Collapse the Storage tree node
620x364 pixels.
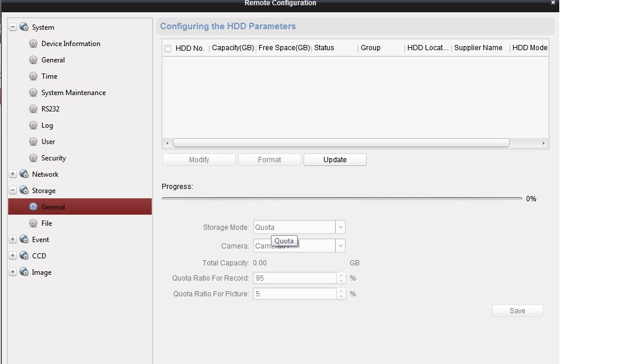click(13, 191)
